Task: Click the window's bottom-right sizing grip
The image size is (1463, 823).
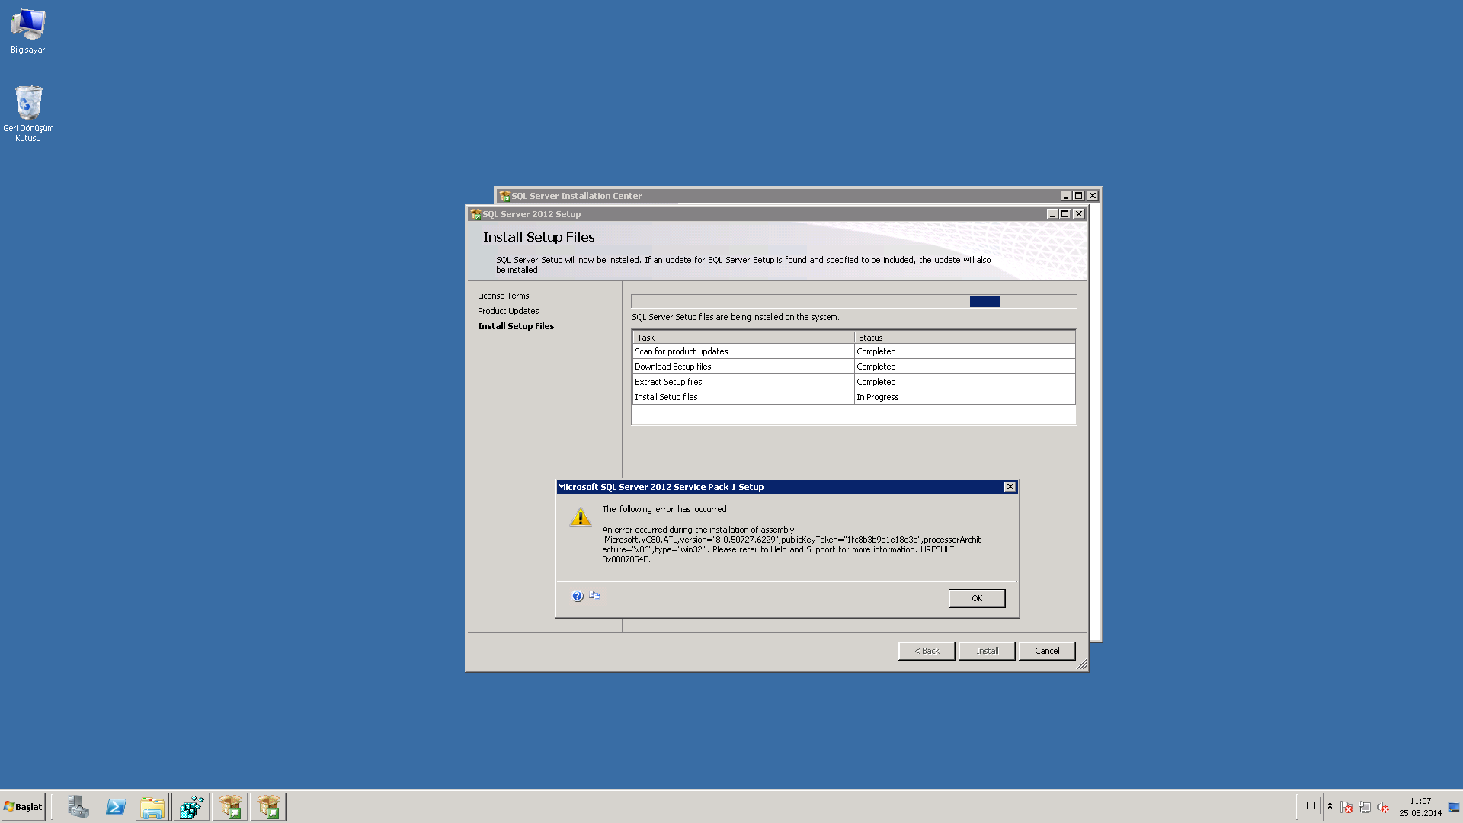Action: coord(1081,665)
